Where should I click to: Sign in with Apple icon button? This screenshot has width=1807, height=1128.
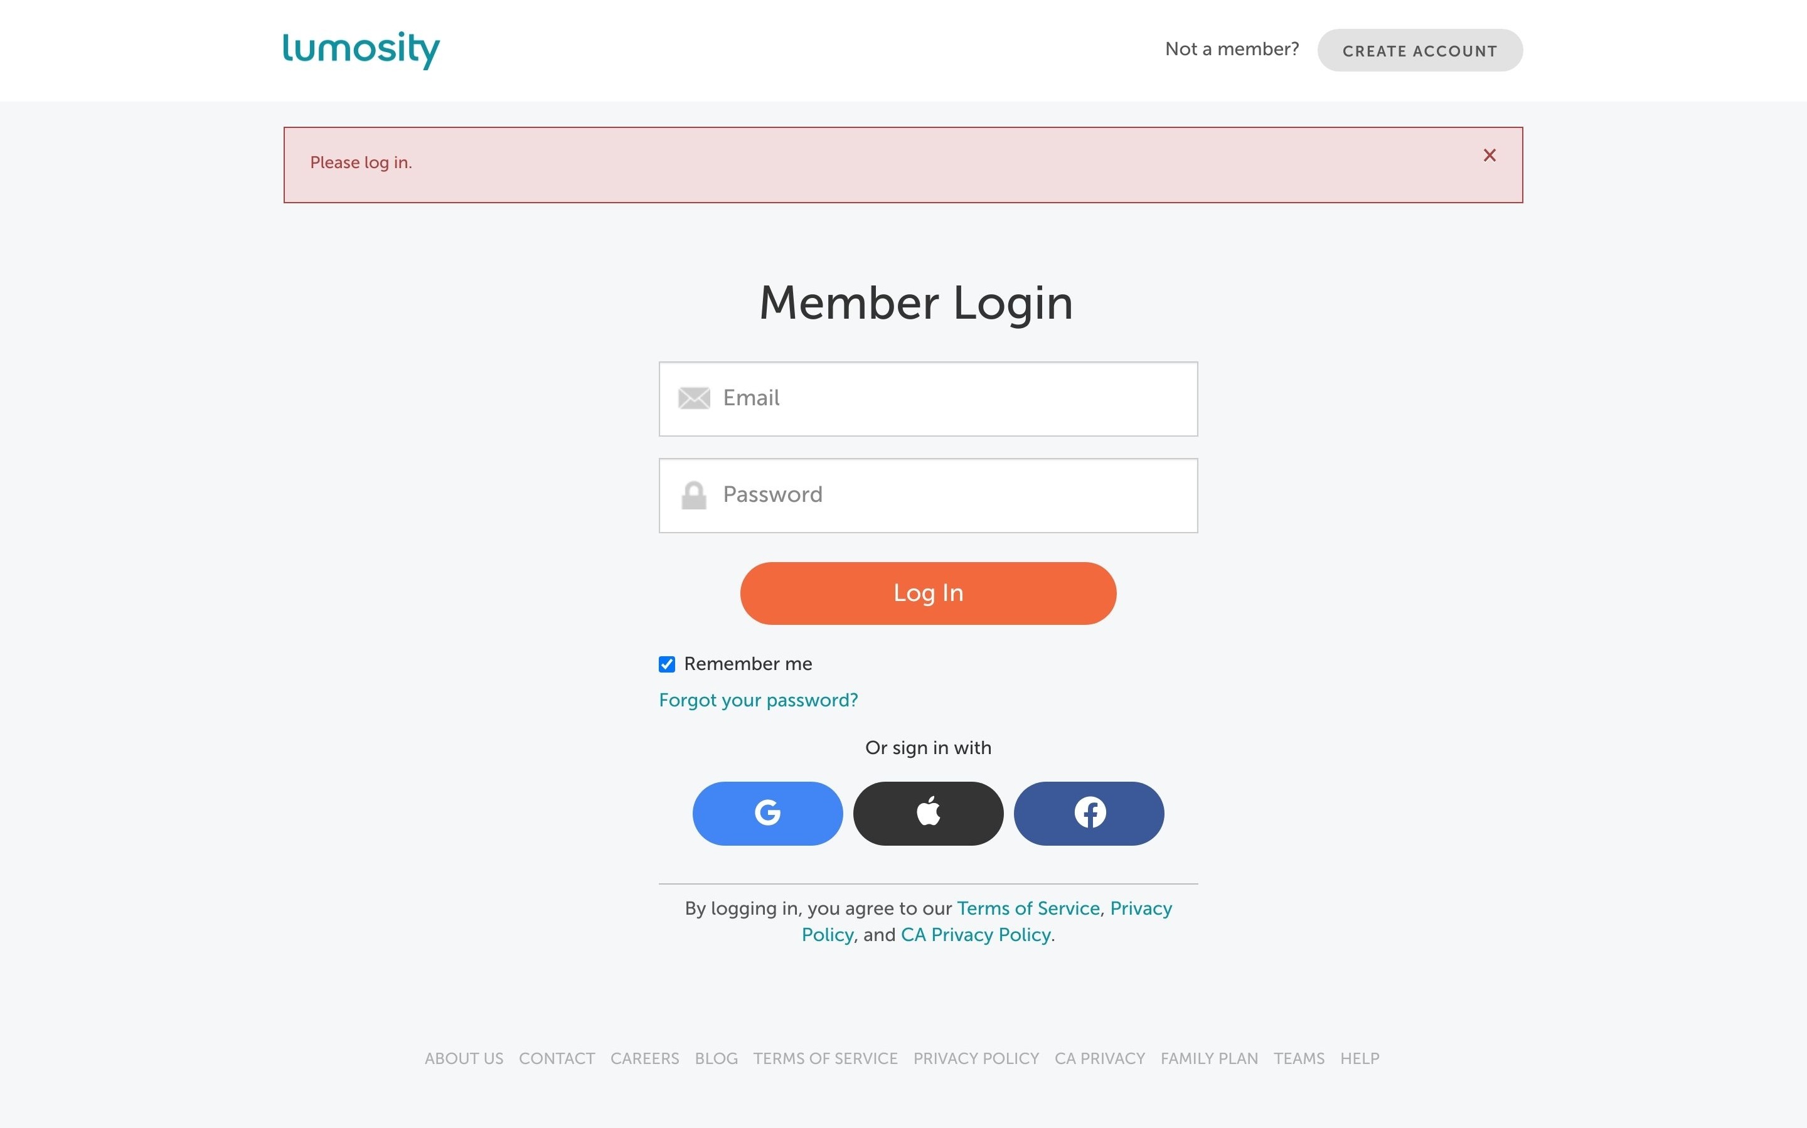[x=928, y=813]
